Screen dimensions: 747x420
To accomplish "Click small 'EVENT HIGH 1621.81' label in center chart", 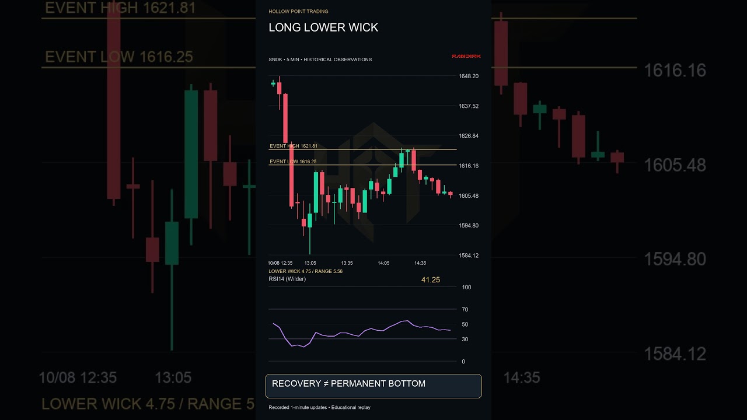I will pos(294,146).
